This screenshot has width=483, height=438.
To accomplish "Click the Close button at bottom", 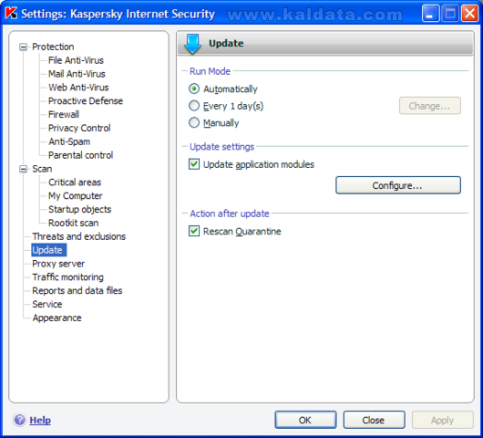I will 374,420.
